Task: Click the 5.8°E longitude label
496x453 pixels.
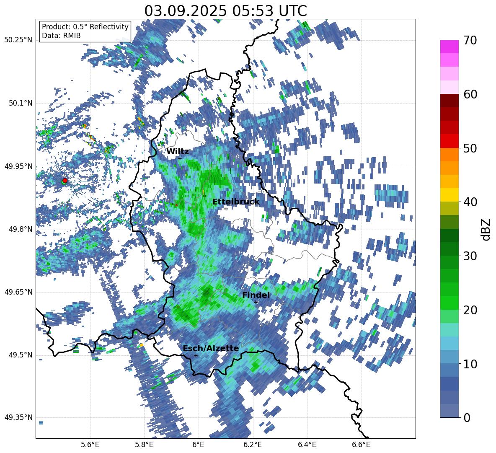Action: point(144,445)
